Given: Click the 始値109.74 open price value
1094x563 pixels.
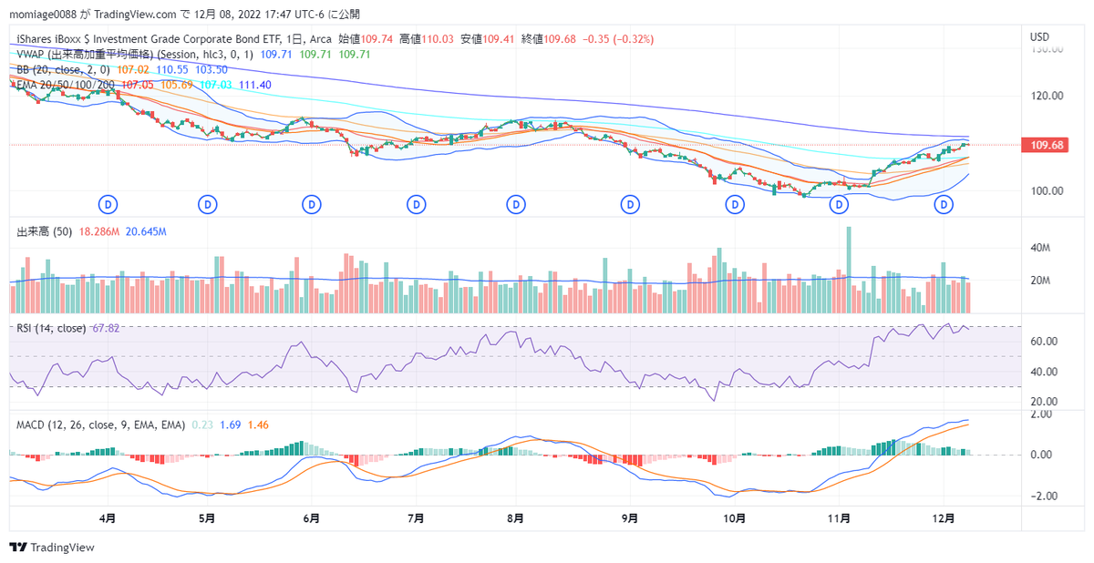Looking at the screenshot, I should pyautogui.click(x=366, y=40).
